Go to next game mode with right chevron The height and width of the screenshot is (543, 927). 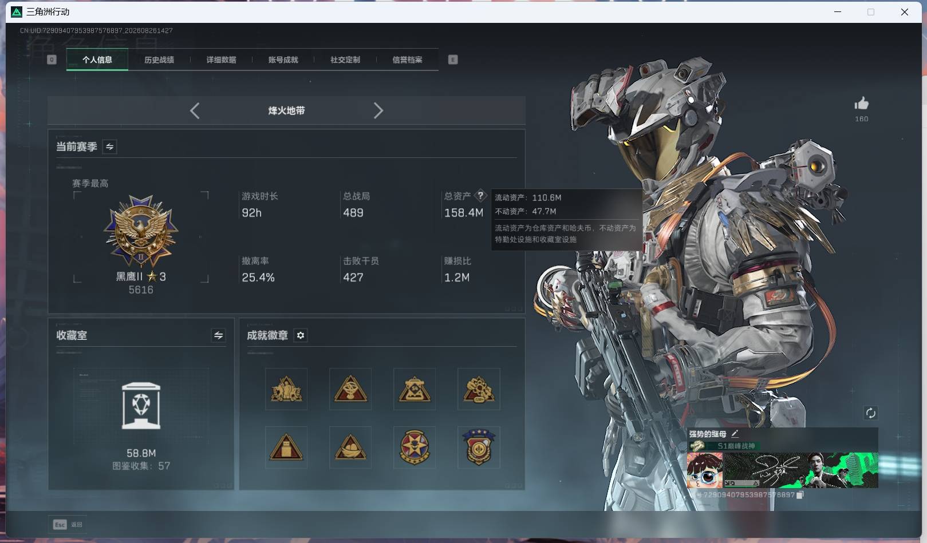pos(378,110)
